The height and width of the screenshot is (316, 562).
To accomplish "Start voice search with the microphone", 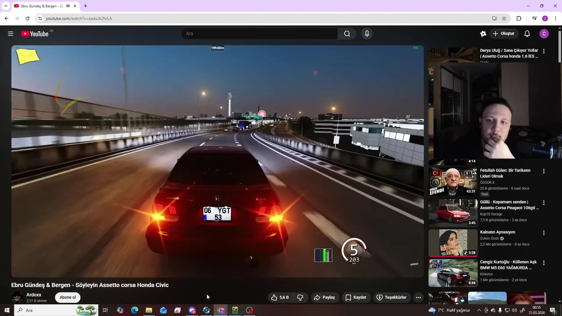I will (367, 34).
